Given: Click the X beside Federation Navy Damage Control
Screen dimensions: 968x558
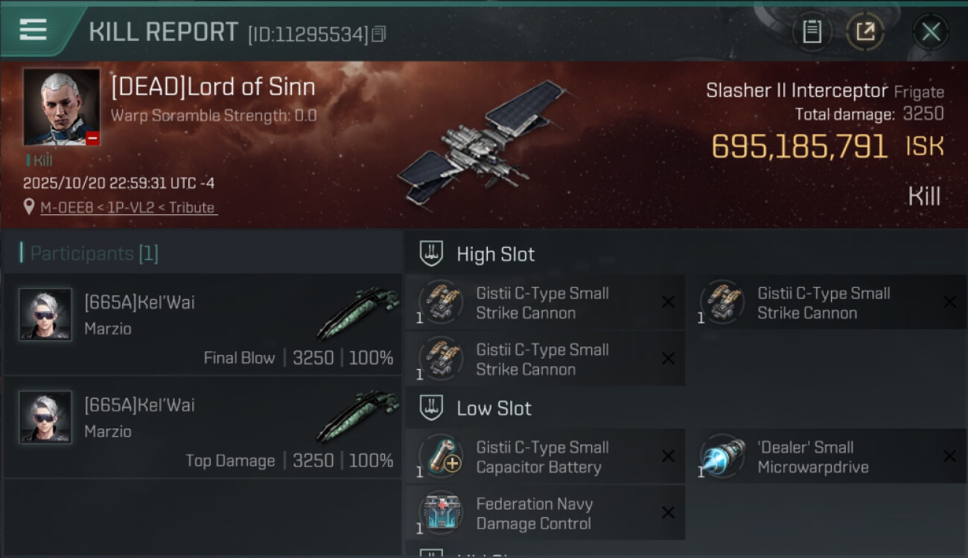Looking at the screenshot, I should tap(668, 513).
